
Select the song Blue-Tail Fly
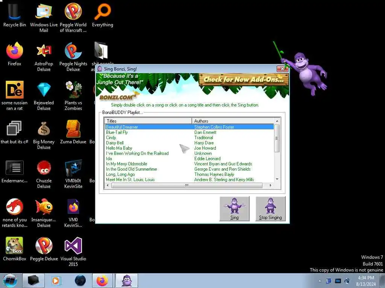117,132
